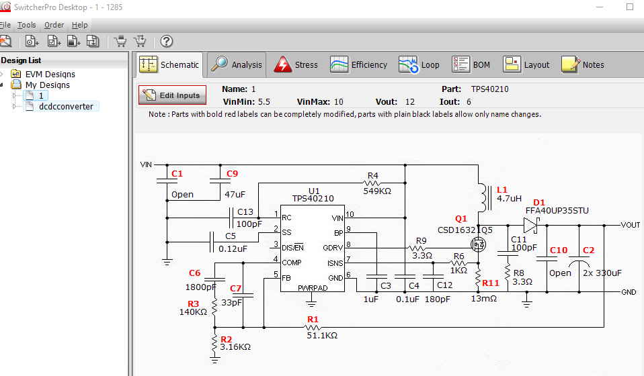The image size is (644, 376).
Task: Click the BOM checklist icon
Action: [460, 64]
